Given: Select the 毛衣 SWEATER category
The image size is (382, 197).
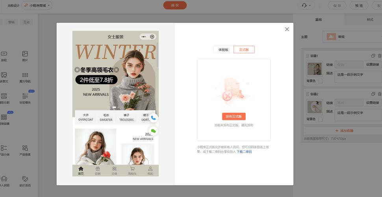Looking at the screenshot, I should click(106, 117).
